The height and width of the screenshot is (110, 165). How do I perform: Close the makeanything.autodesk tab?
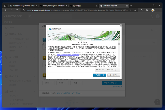click(67, 6)
